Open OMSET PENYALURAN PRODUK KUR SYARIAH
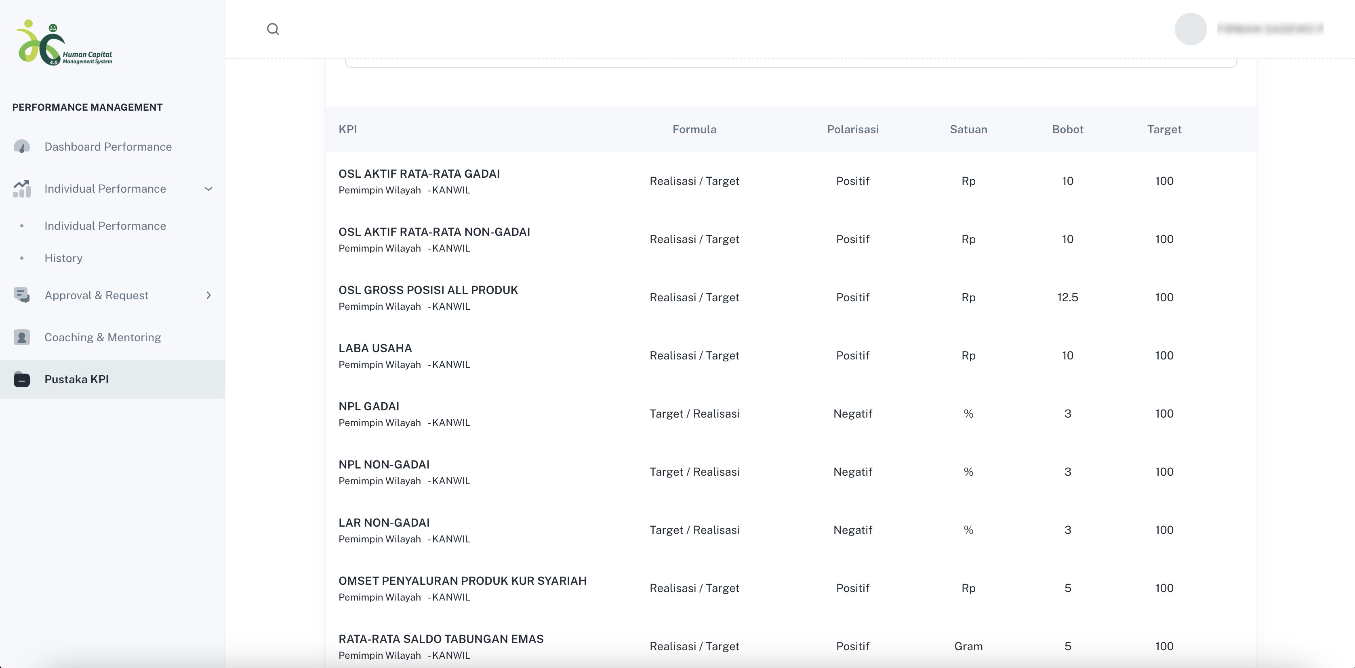 (x=462, y=581)
